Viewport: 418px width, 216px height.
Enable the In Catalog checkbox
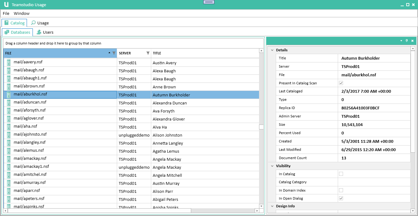pyautogui.click(x=341, y=174)
